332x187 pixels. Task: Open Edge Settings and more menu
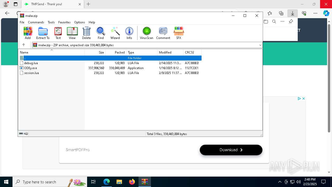click(x=315, y=13)
